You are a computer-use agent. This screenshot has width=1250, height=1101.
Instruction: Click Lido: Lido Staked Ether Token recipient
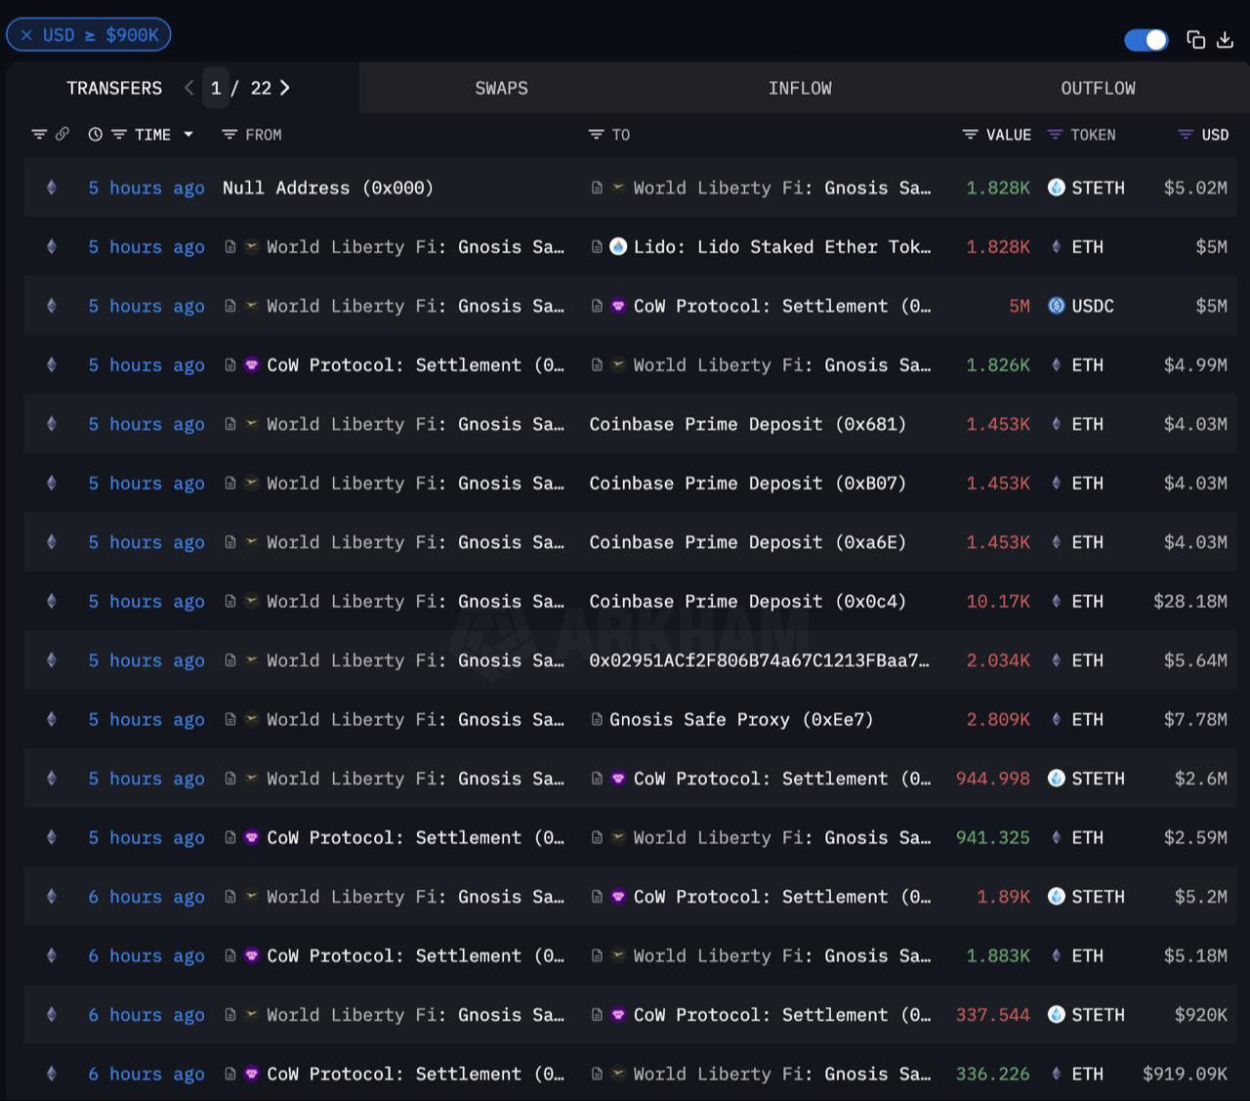coord(782,247)
